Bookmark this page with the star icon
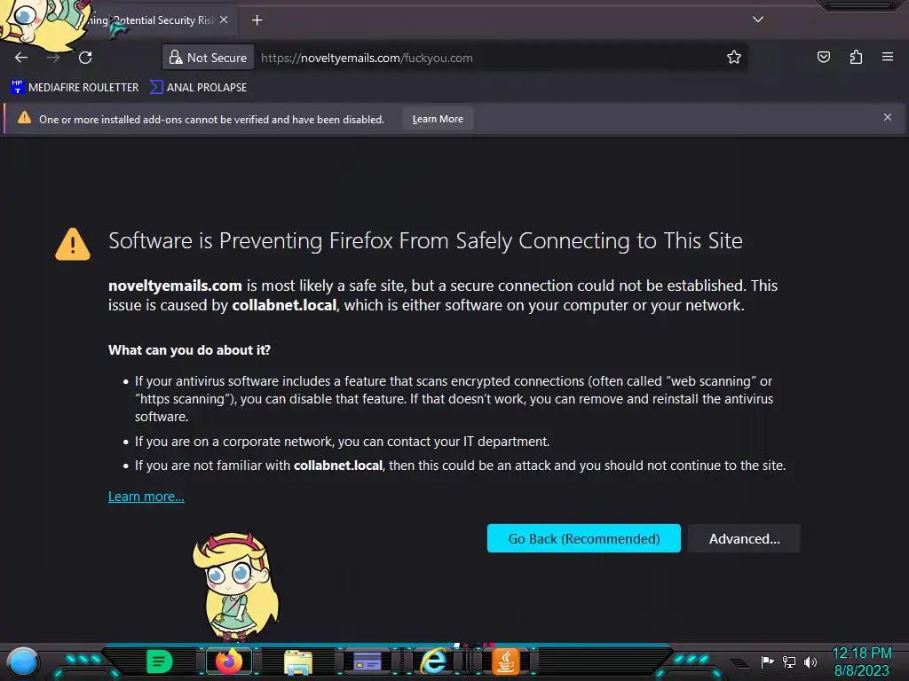909x681 pixels. pyautogui.click(x=734, y=58)
